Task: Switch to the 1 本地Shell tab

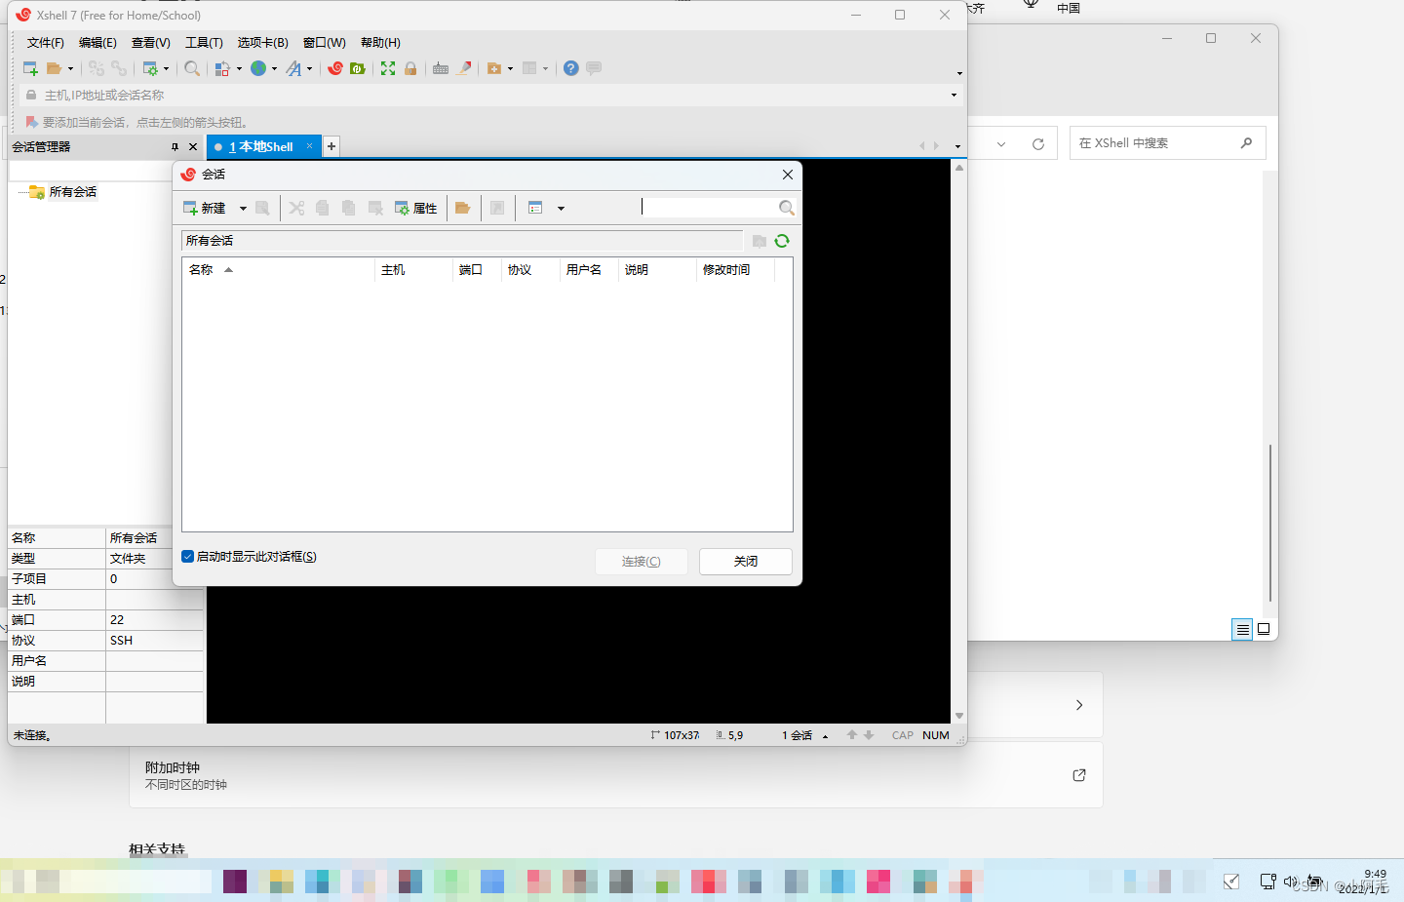Action: (263, 146)
